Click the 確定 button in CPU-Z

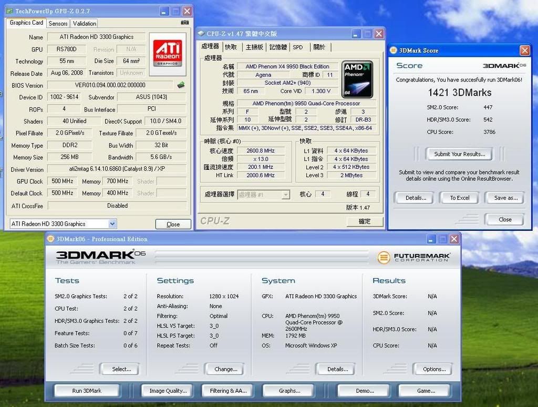tap(365, 221)
